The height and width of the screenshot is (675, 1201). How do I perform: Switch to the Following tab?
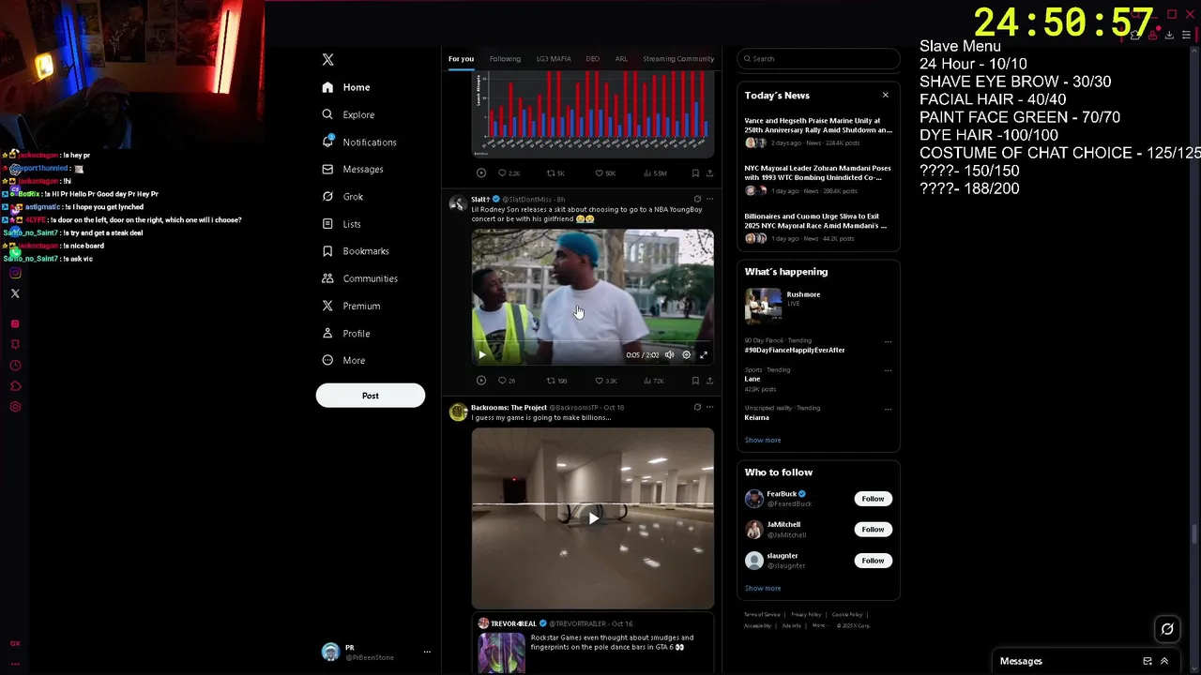click(x=505, y=59)
